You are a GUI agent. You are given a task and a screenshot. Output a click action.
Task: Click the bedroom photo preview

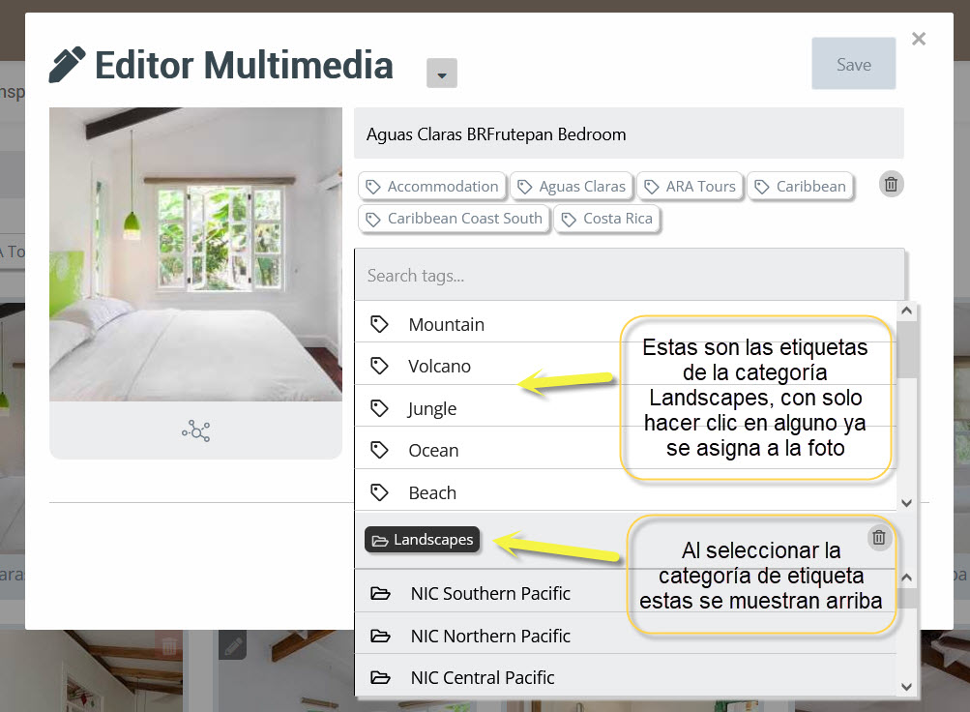tap(195, 253)
